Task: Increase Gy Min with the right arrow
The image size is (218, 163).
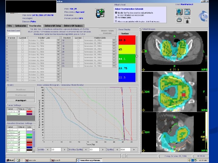Action: pyautogui.click(x=103, y=149)
